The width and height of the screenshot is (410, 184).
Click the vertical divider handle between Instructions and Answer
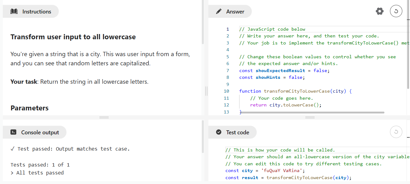tap(207, 91)
